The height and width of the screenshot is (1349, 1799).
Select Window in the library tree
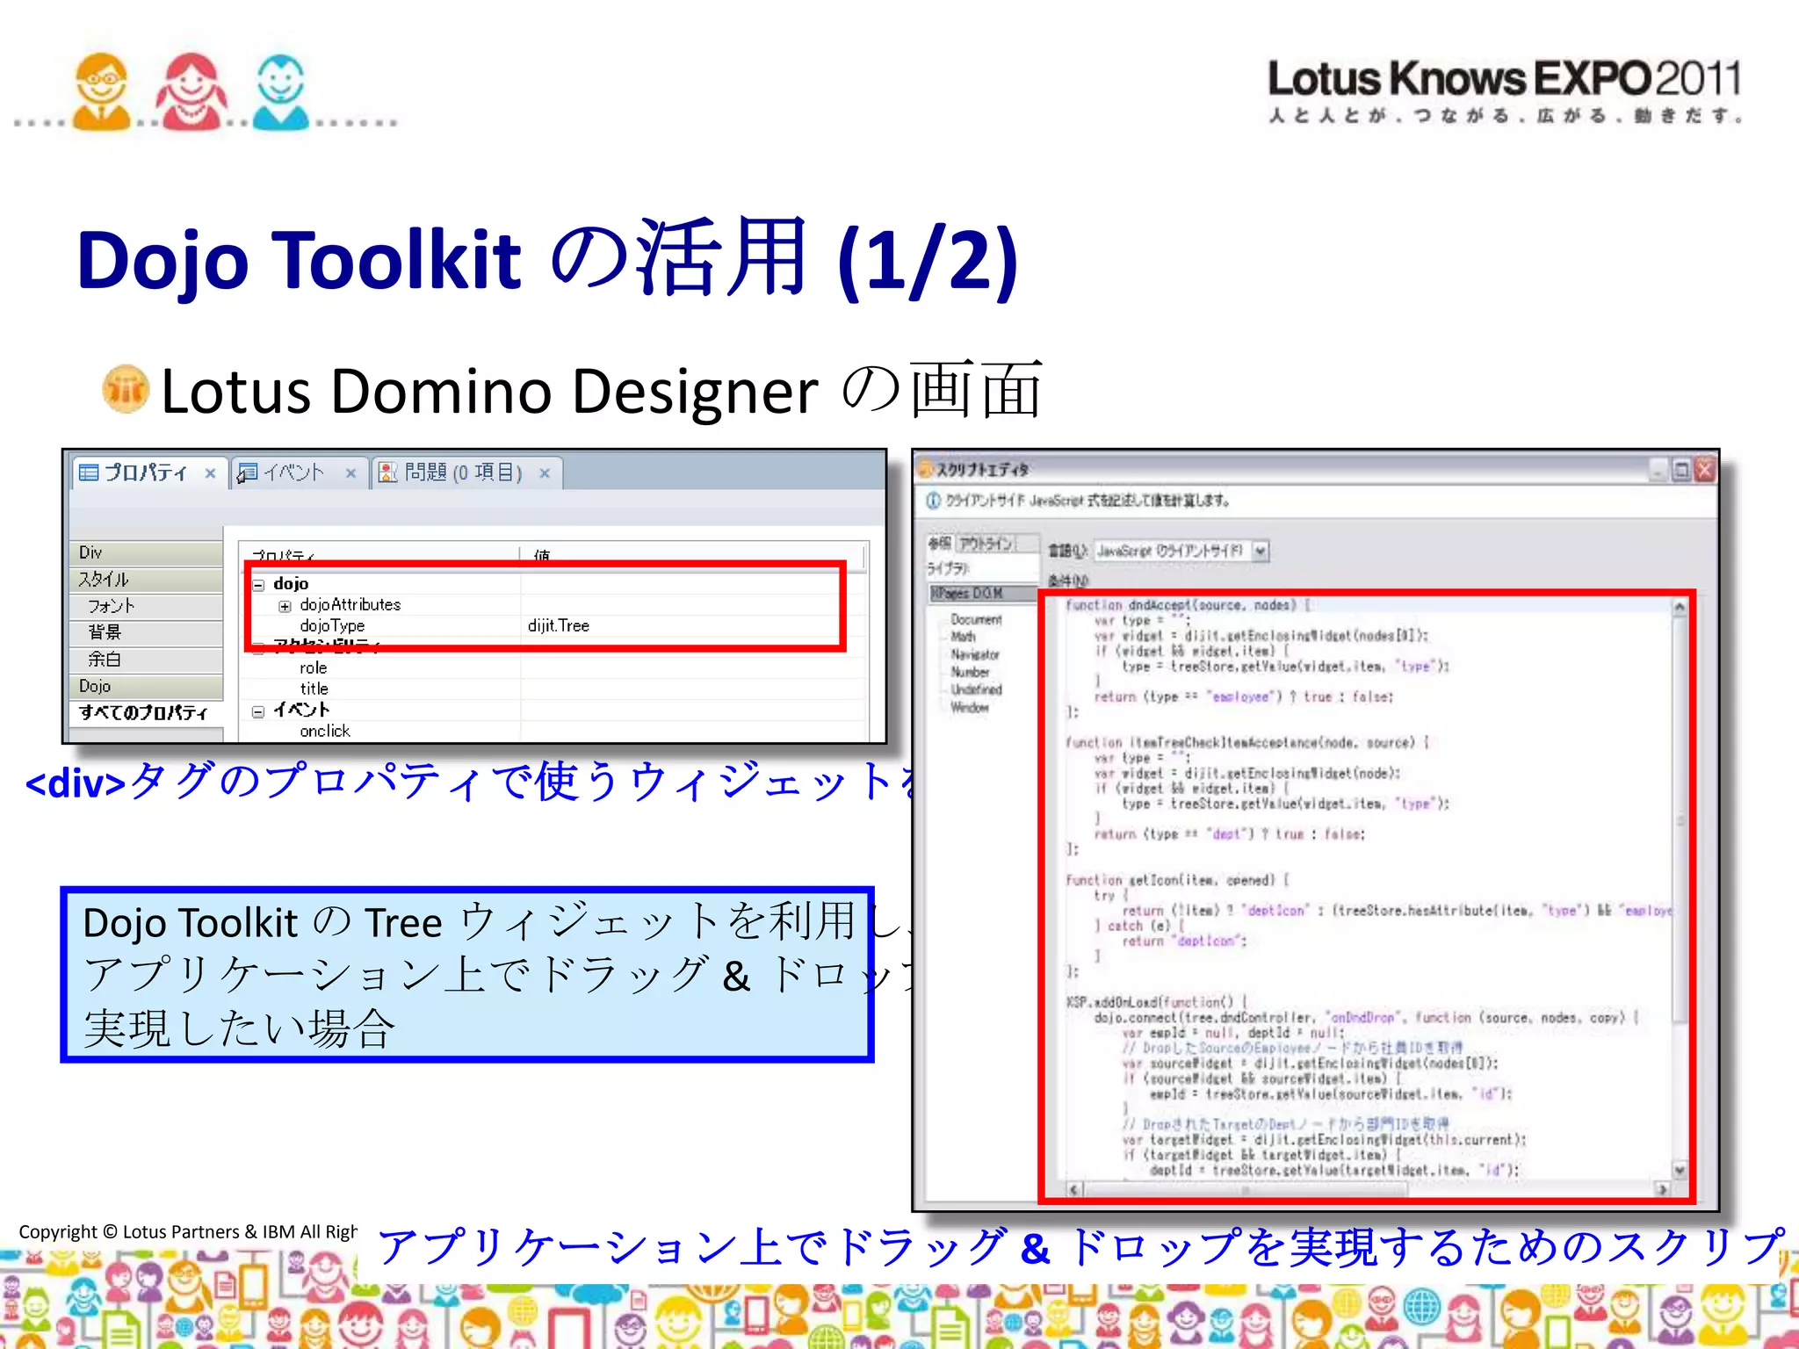[970, 708]
